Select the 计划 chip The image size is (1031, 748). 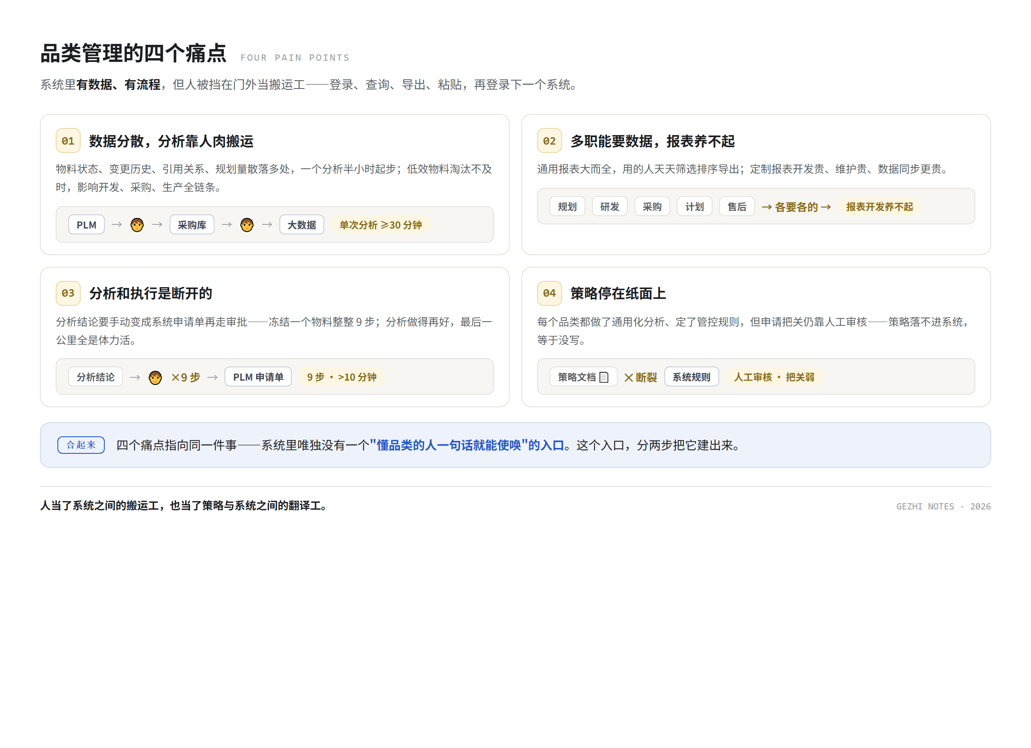click(695, 206)
